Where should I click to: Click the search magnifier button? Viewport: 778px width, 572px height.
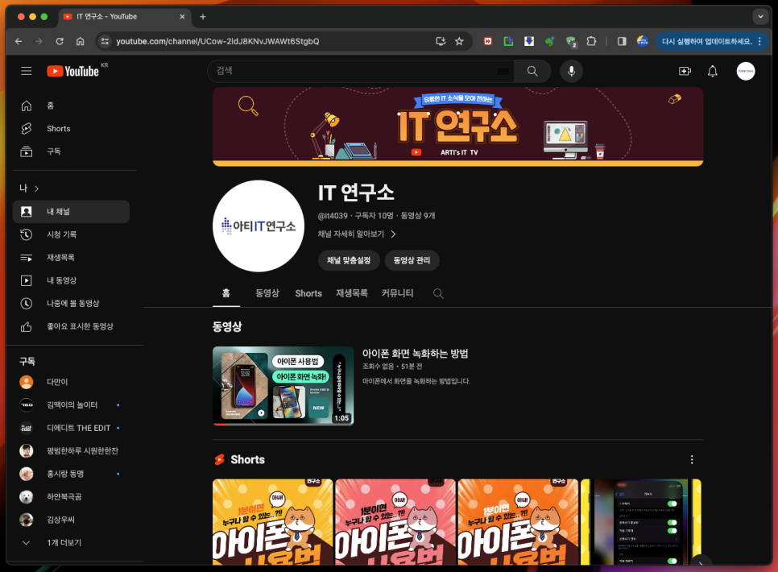532,71
